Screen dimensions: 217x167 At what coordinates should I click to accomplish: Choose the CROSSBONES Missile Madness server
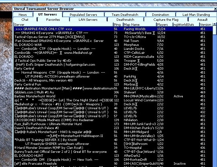click(63, 120)
